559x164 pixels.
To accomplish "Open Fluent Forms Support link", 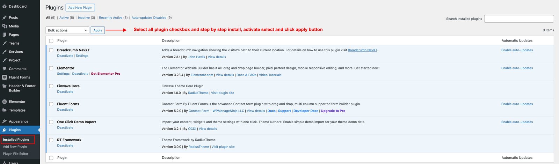I will pos(284,111).
